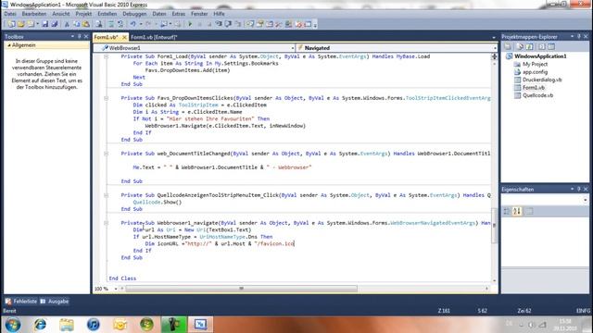Select Form1.vb in Projektmappen-Explorer
The image size is (593, 333).
tap(534, 88)
